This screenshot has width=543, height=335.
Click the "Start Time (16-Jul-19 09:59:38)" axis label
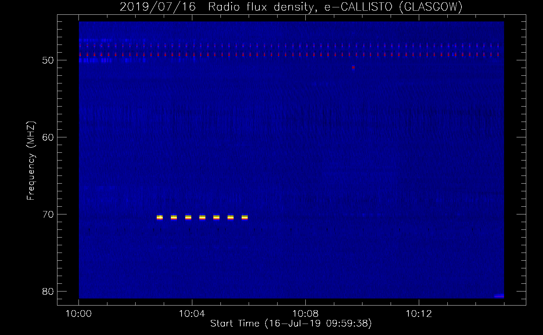(x=291, y=324)
